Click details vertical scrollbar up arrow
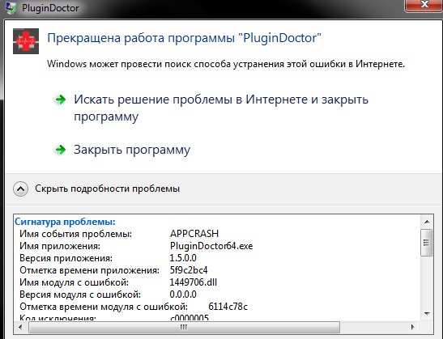This screenshot has height=339, width=443. tap(427, 222)
